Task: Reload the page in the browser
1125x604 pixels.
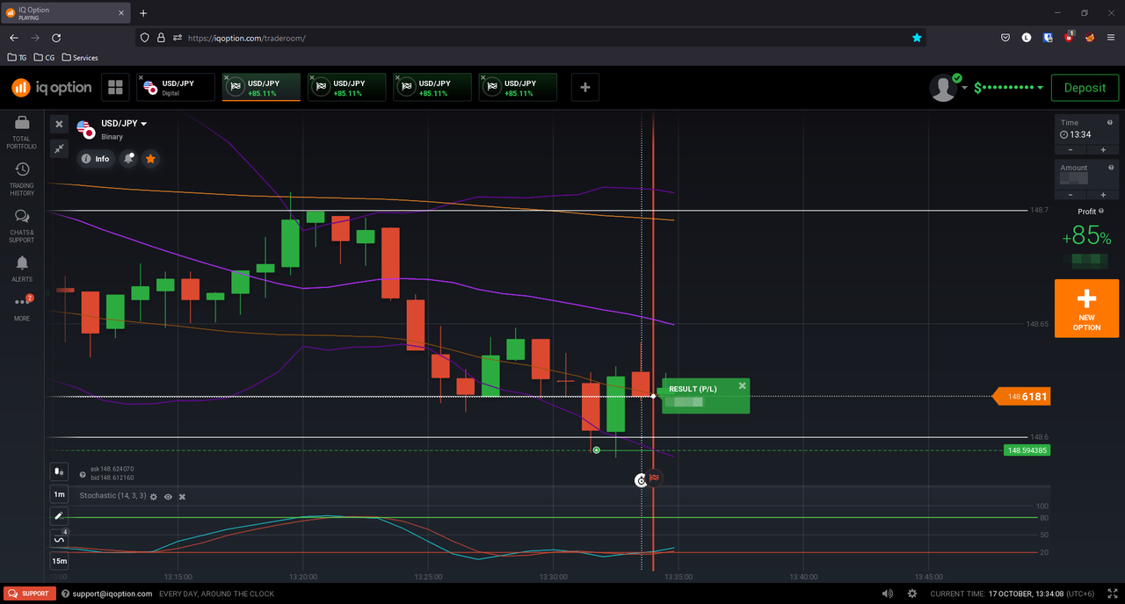Action: pyautogui.click(x=56, y=38)
